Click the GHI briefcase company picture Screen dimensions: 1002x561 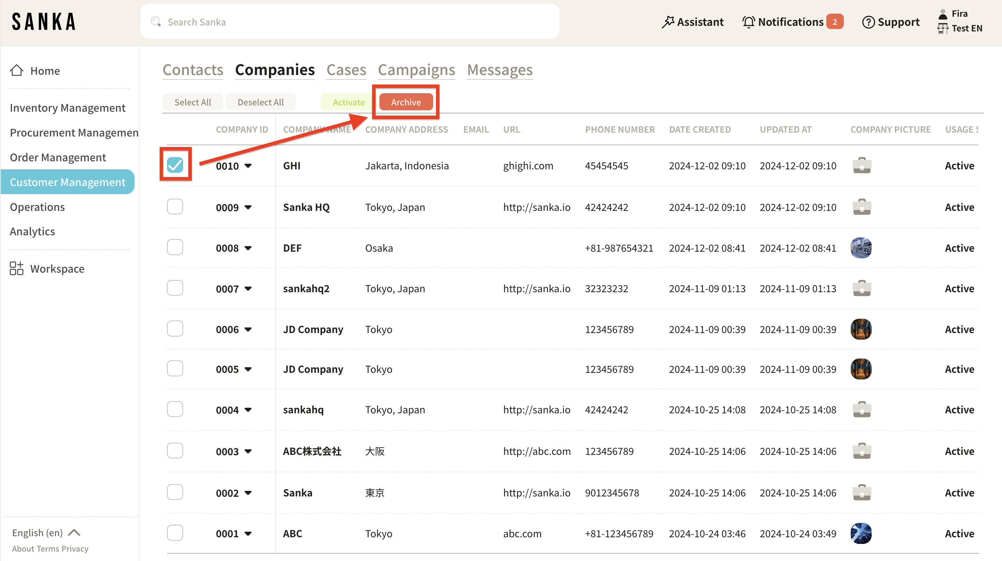click(862, 165)
